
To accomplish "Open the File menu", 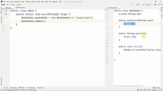I will [5, 2].
